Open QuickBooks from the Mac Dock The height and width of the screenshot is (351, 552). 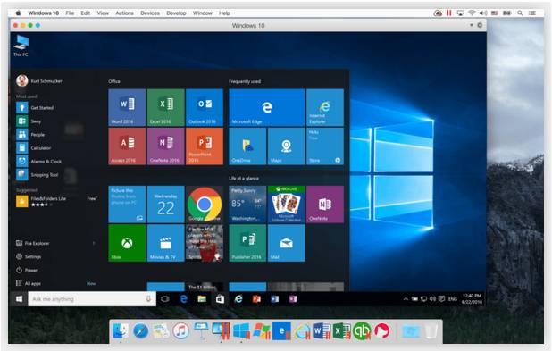point(362,331)
